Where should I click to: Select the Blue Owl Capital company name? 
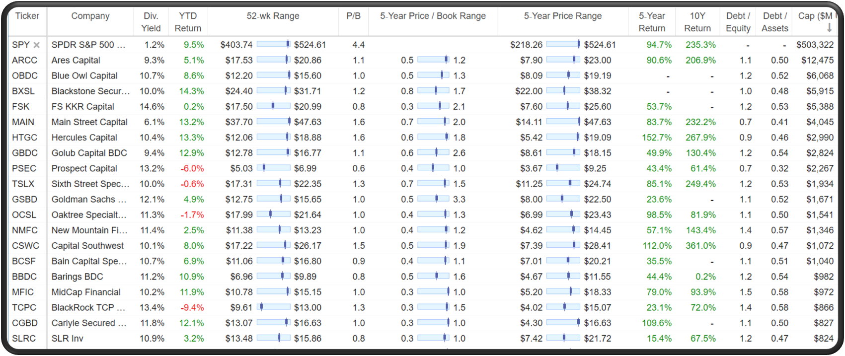click(84, 75)
